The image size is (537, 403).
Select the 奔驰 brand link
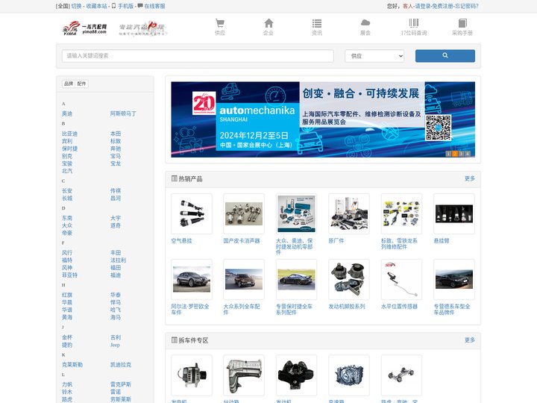coord(116,149)
